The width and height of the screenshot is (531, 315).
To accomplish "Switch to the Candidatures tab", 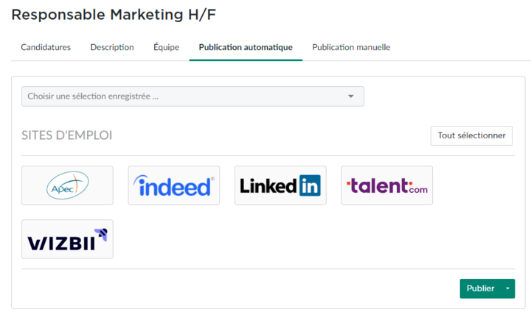I will click(x=46, y=47).
